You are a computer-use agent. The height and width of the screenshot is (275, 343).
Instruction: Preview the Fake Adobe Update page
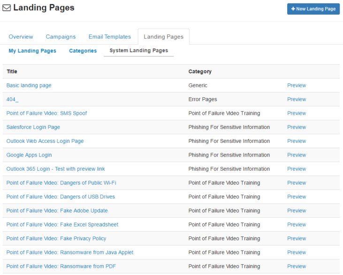297,211
